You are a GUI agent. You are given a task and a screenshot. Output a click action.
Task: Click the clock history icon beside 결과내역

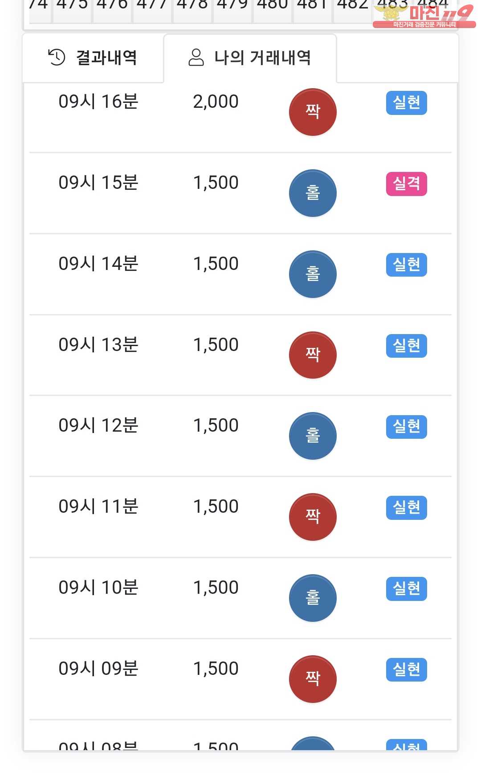point(57,57)
